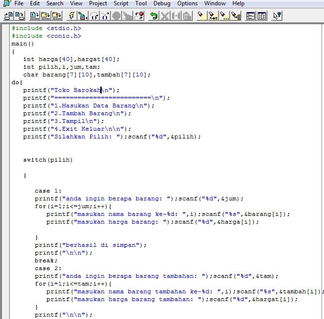This screenshot has width=324, height=319.
Task: Click the Save file toolbar icon
Action: pyautogui.click(x=20, y=15)
